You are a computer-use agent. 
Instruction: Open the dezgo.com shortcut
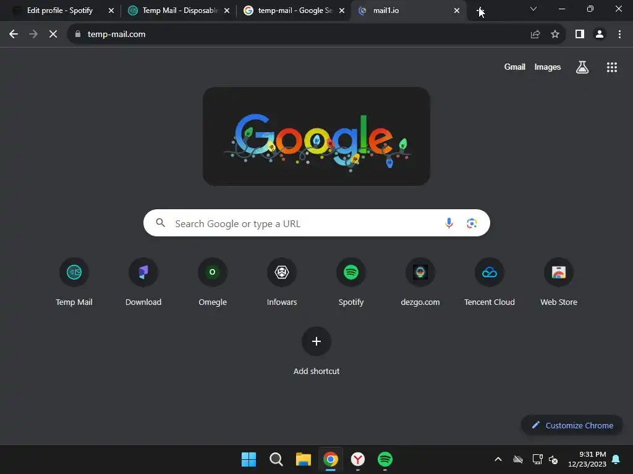[x=420, y=282]
